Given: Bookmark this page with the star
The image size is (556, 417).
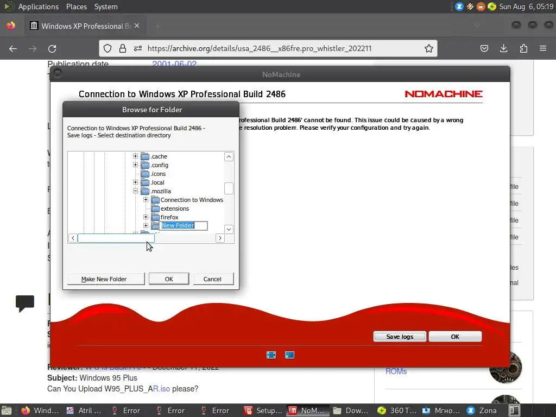Looking at the screenshot, I should click(429, 48).
